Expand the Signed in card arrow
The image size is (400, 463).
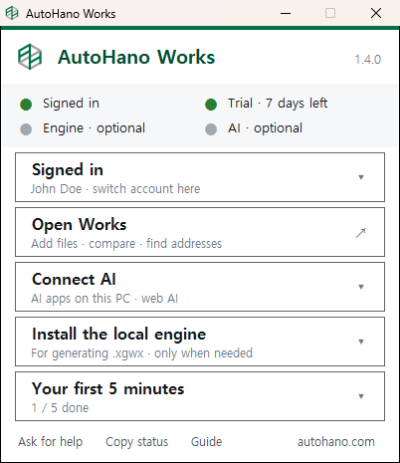tap(361, 177)
